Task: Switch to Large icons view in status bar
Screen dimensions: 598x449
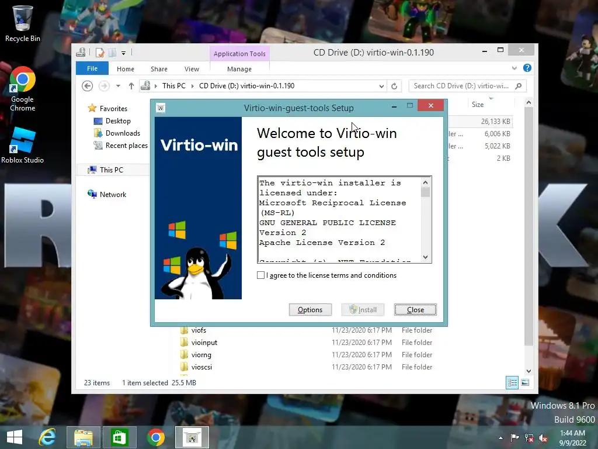Action: point(525,382)
